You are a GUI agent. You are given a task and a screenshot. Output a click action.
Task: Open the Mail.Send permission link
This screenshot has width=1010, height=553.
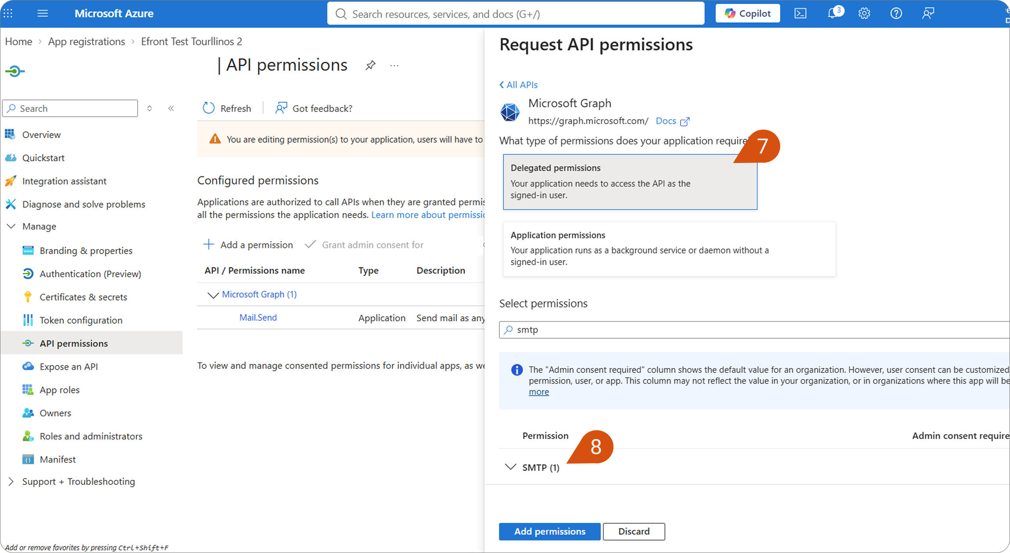coord(258,317)
